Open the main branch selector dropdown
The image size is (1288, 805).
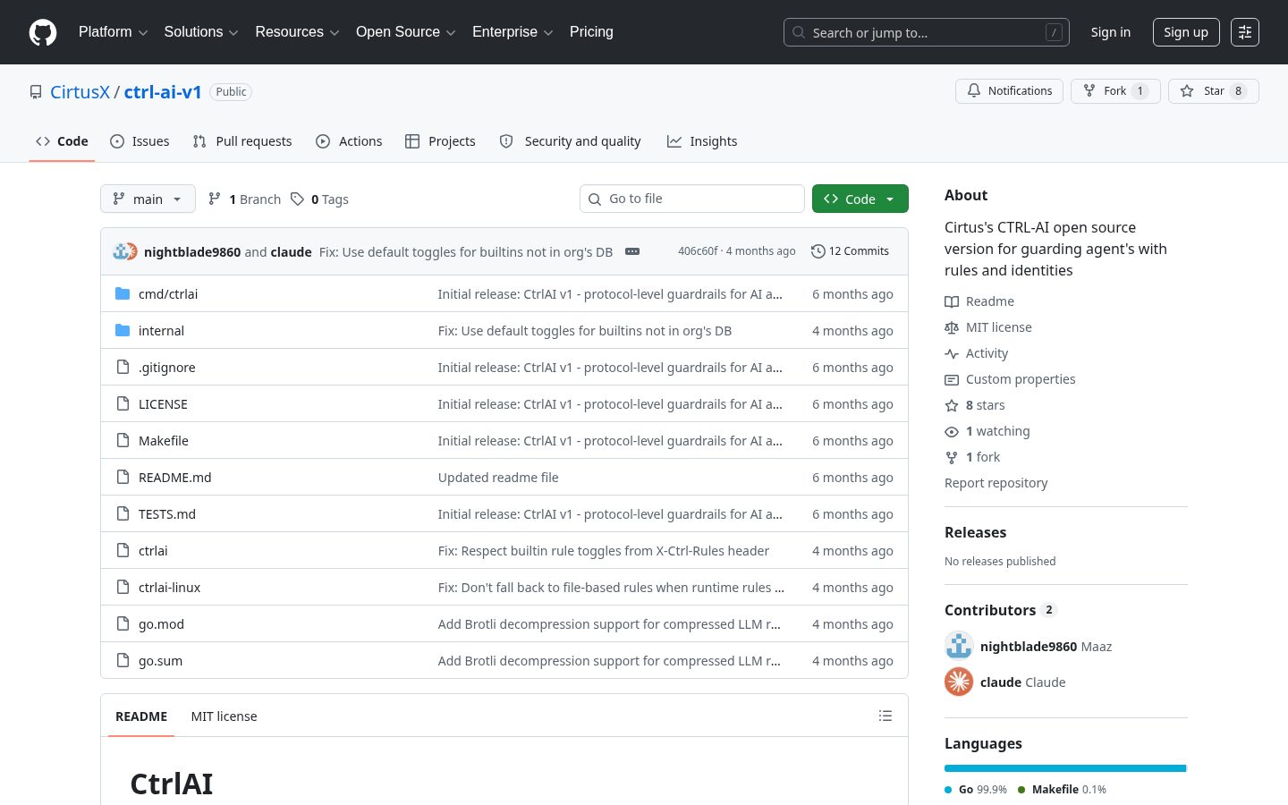pyautogui.click(x=148, y=199)
